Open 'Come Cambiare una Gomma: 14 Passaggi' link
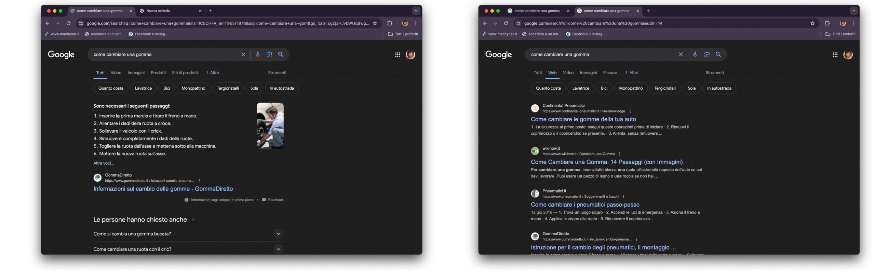 (x=607, y=162)
